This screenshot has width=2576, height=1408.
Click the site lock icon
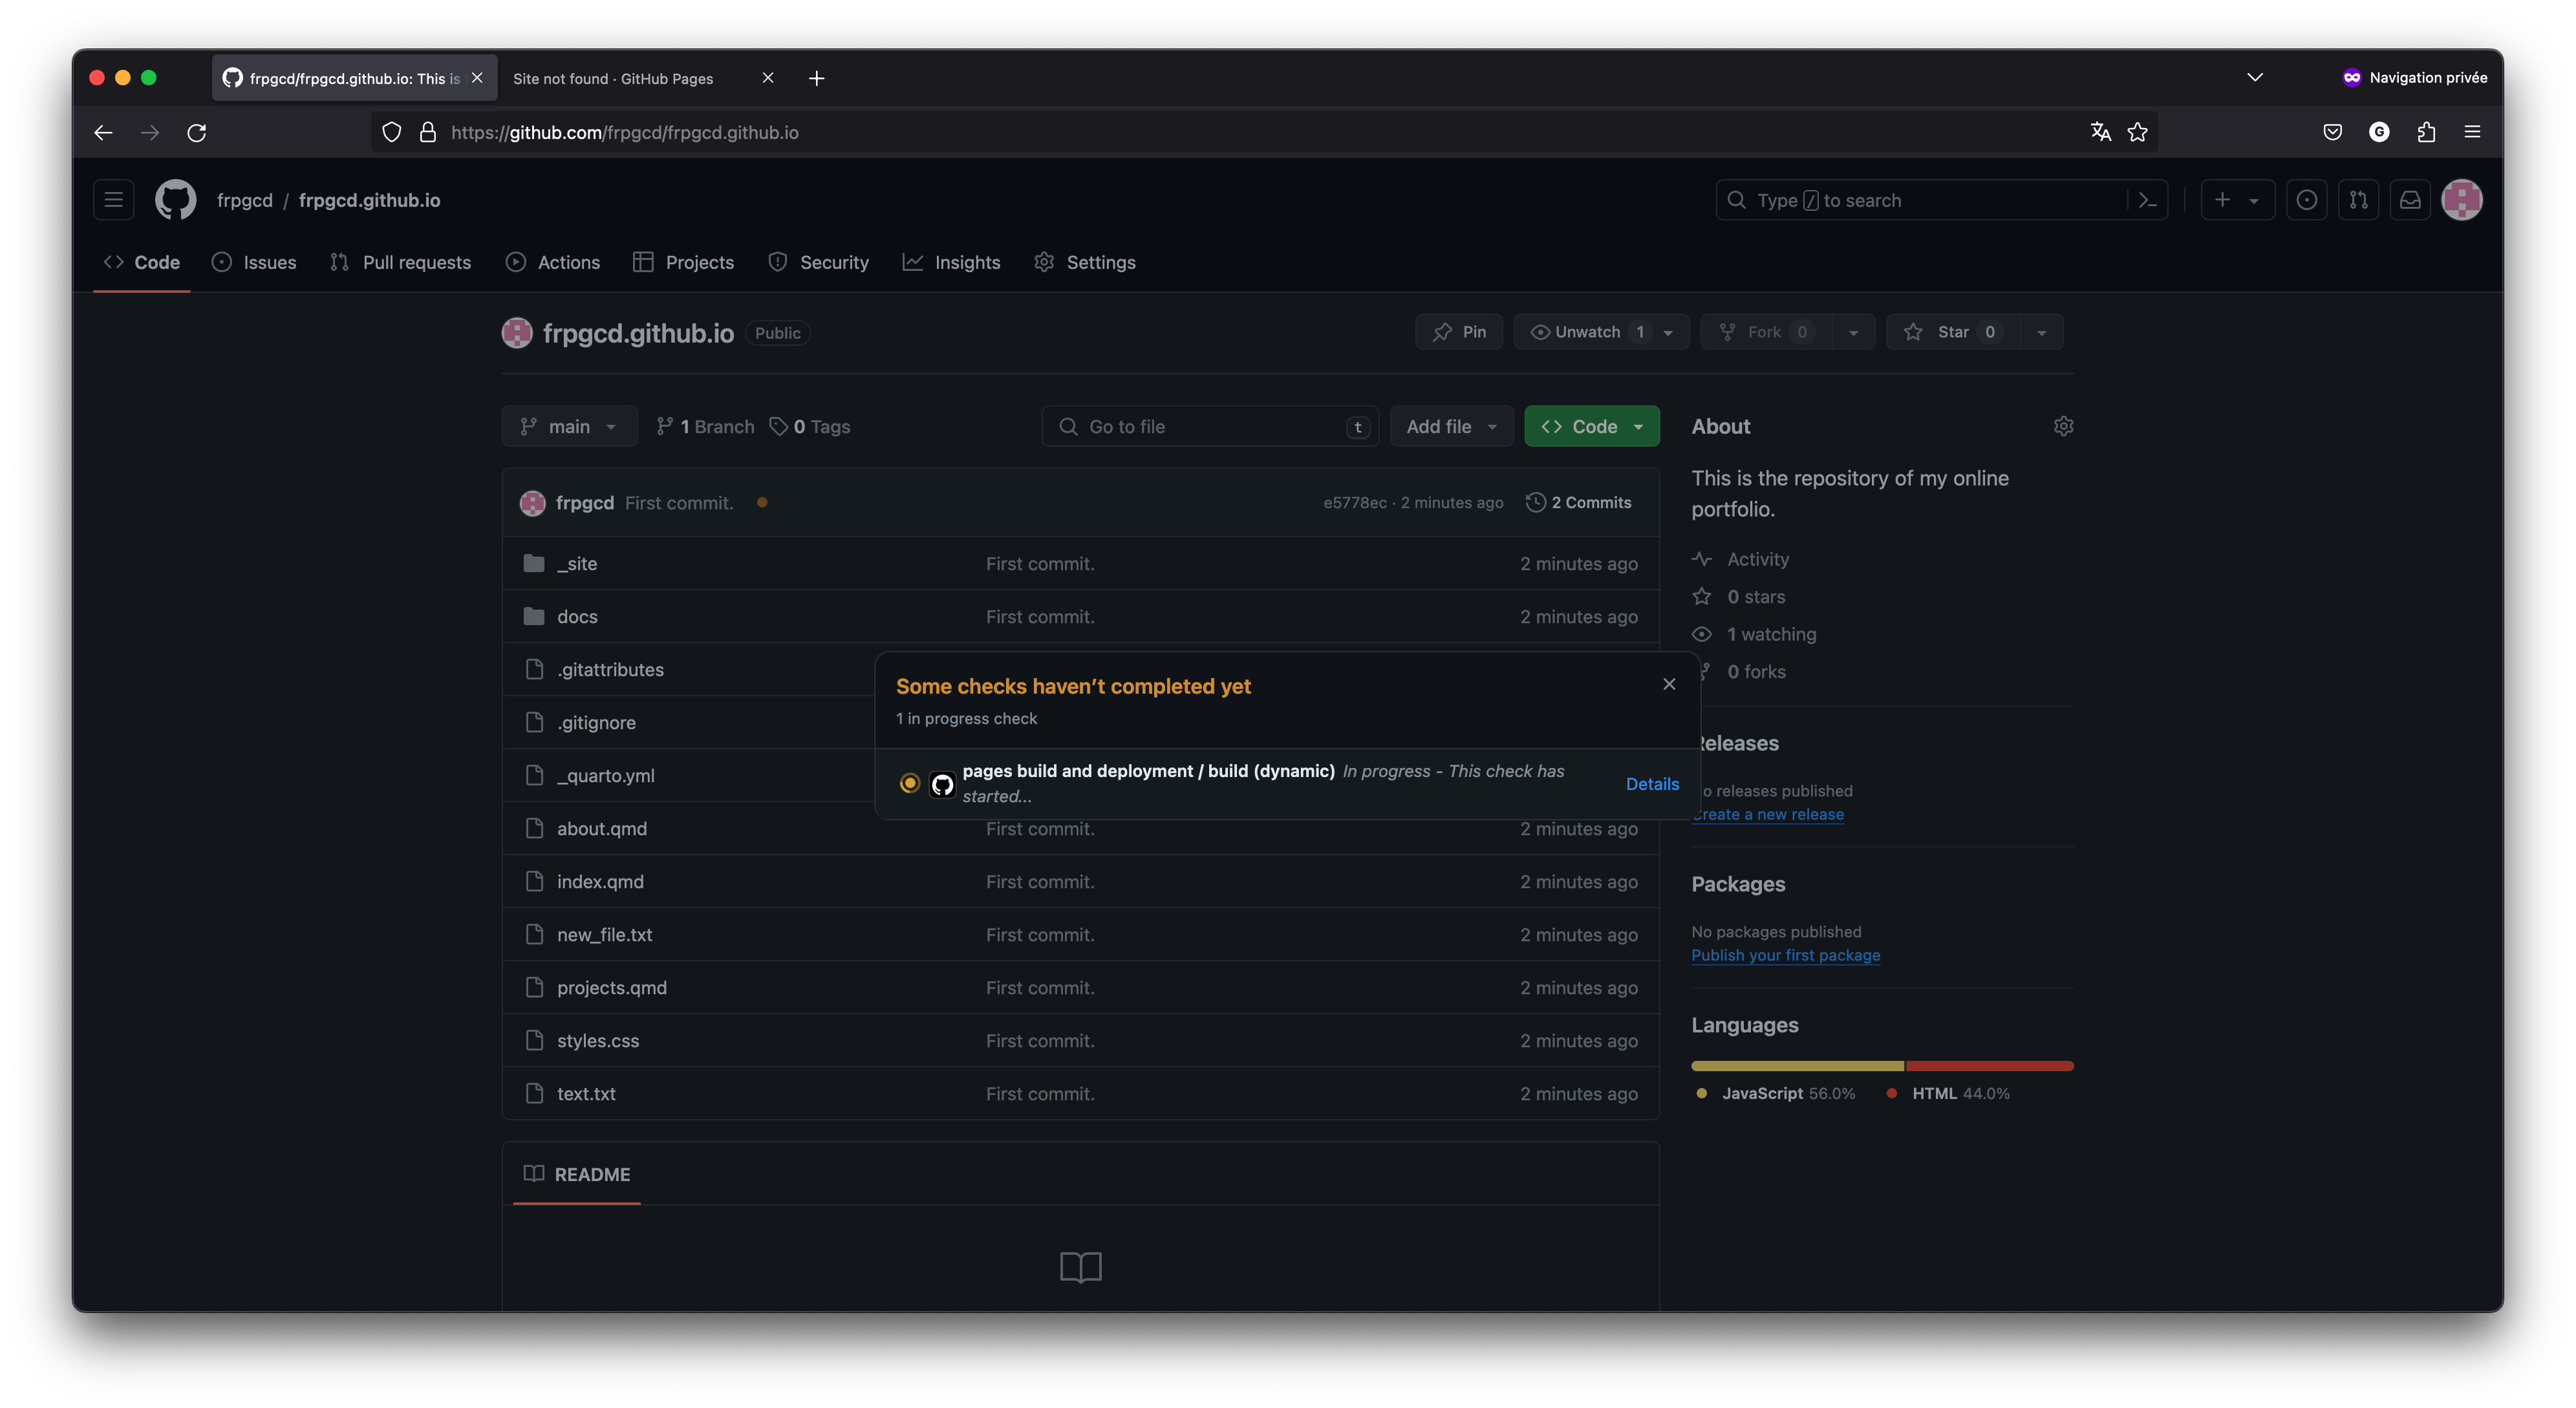coord(427,132)
